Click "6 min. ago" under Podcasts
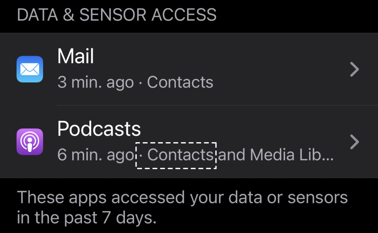The height and width of the screenshot is (233, 378). tap(95, 155)
